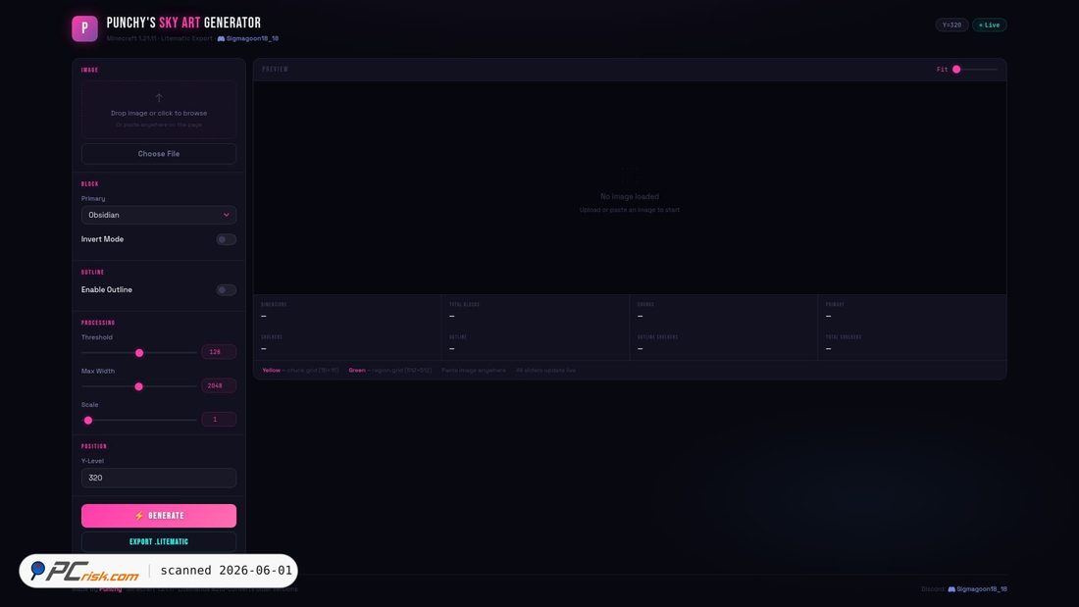Toggle the Enable Outline switch
The image size is (1079, 607).
[x=226, y=289]
